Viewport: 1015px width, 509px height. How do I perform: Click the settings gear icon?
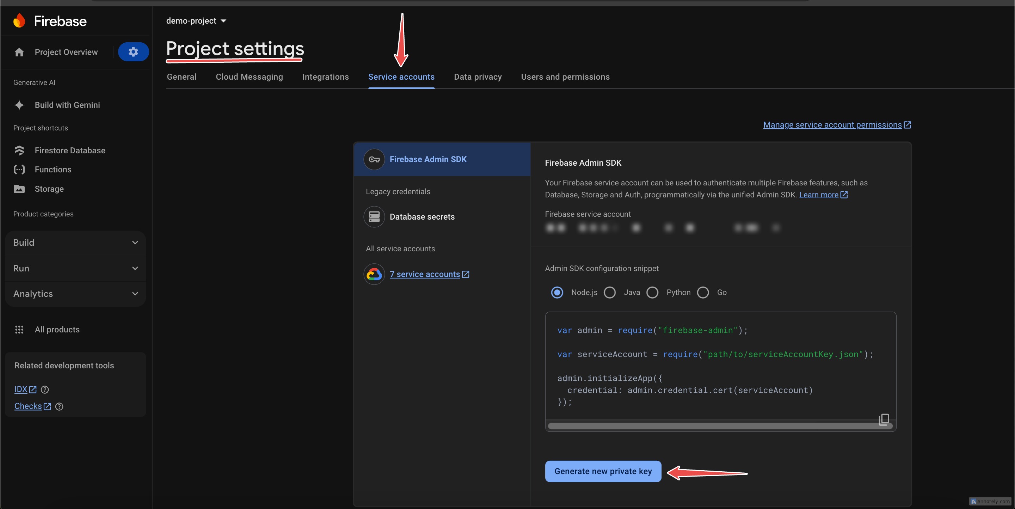click(x=133, y=51)
